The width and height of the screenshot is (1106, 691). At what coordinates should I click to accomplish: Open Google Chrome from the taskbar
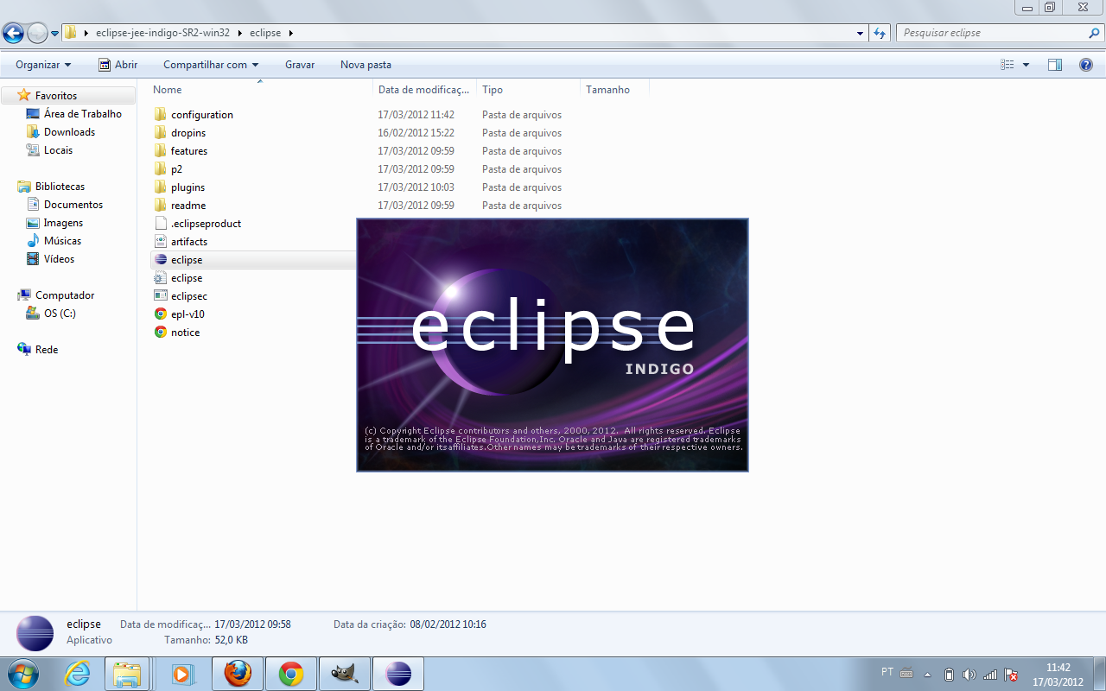click(291, 673)
